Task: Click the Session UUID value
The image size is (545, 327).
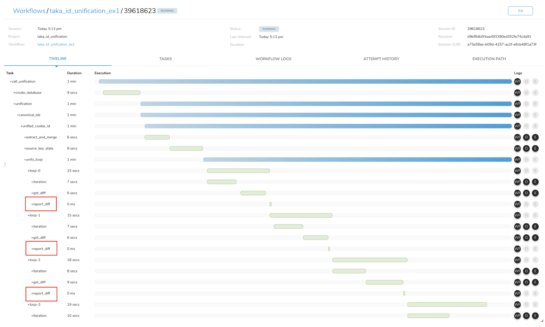Action: click(502, 44)
